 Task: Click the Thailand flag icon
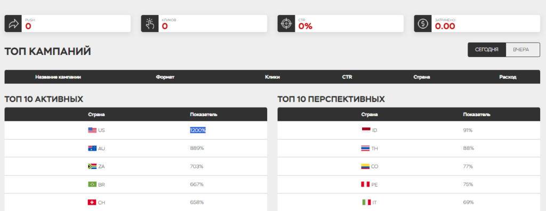365,148
